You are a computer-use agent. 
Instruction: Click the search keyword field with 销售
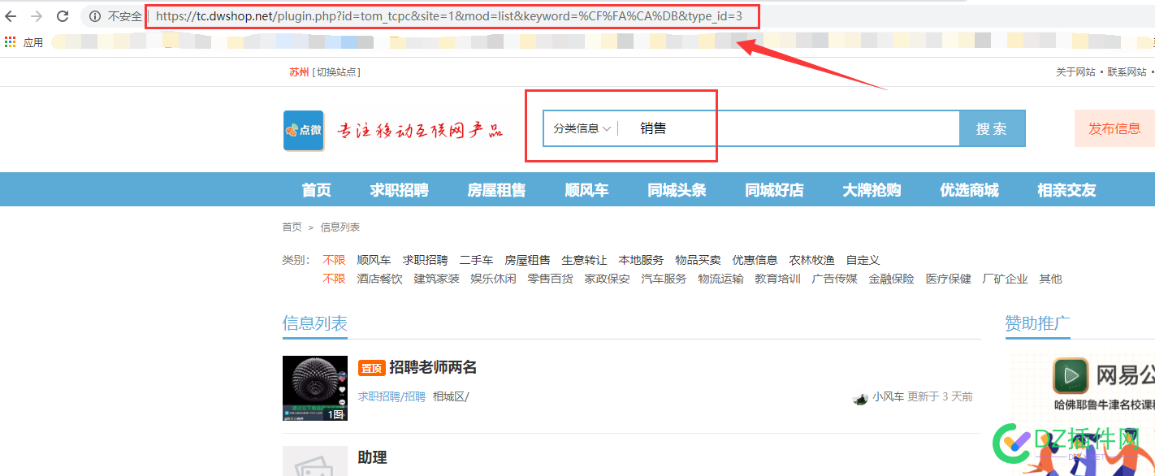(788, 128)
